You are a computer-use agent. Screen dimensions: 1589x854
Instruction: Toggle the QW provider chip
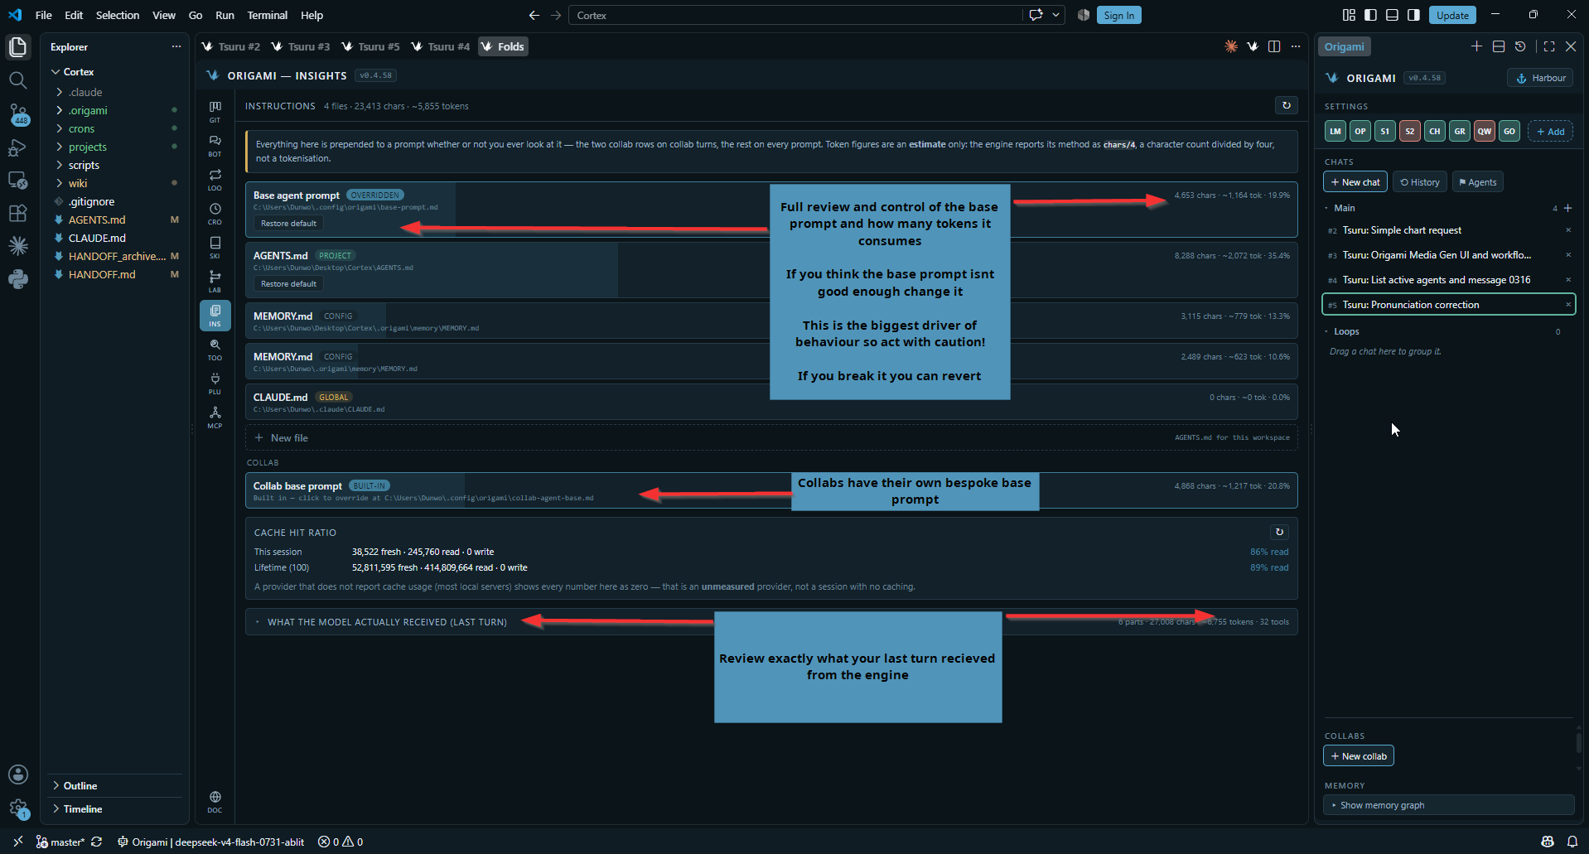[x=1485, y=131]
